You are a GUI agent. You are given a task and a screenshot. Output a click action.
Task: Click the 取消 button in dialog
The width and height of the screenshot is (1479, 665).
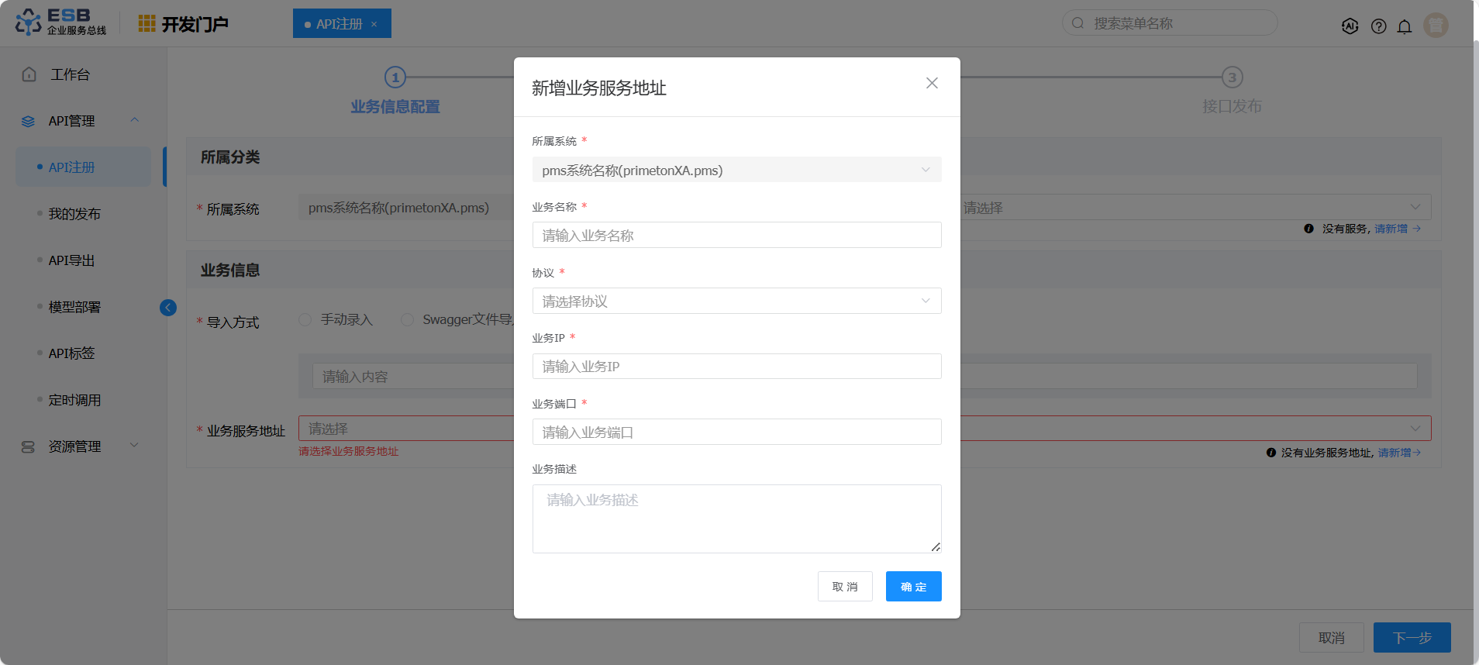click(844, 587)
